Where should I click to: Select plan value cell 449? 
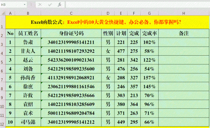[121, 122]
